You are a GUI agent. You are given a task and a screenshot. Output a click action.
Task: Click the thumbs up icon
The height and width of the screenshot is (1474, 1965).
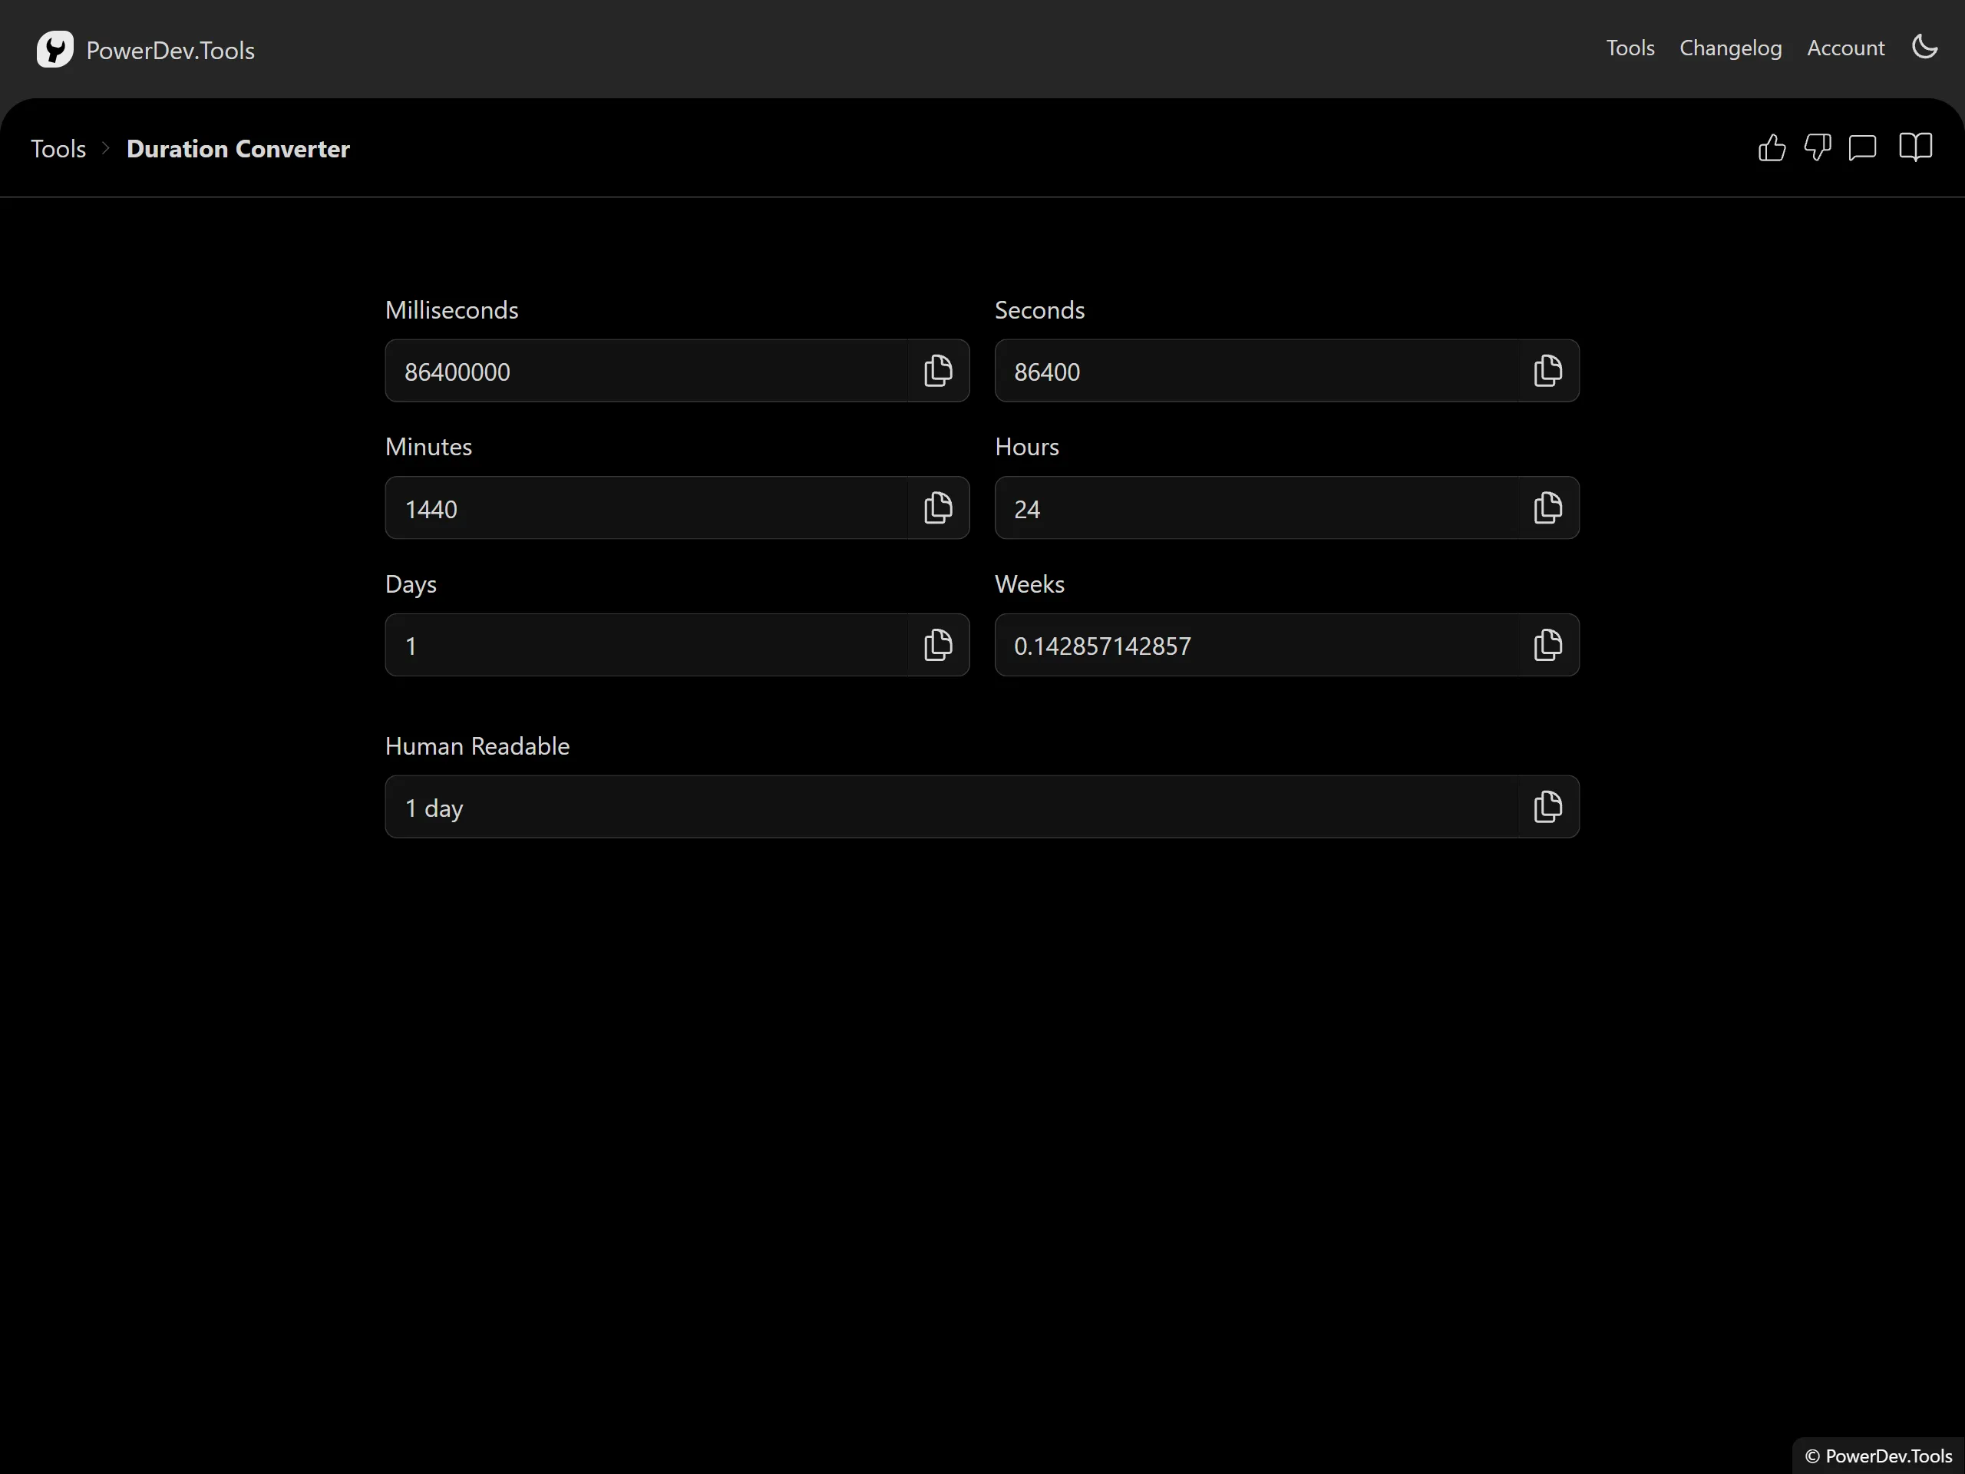coord(1772,147)
